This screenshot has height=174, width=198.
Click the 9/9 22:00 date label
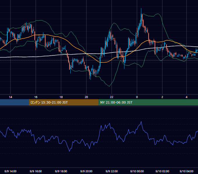pyautogui.click(x=112, y=171)
